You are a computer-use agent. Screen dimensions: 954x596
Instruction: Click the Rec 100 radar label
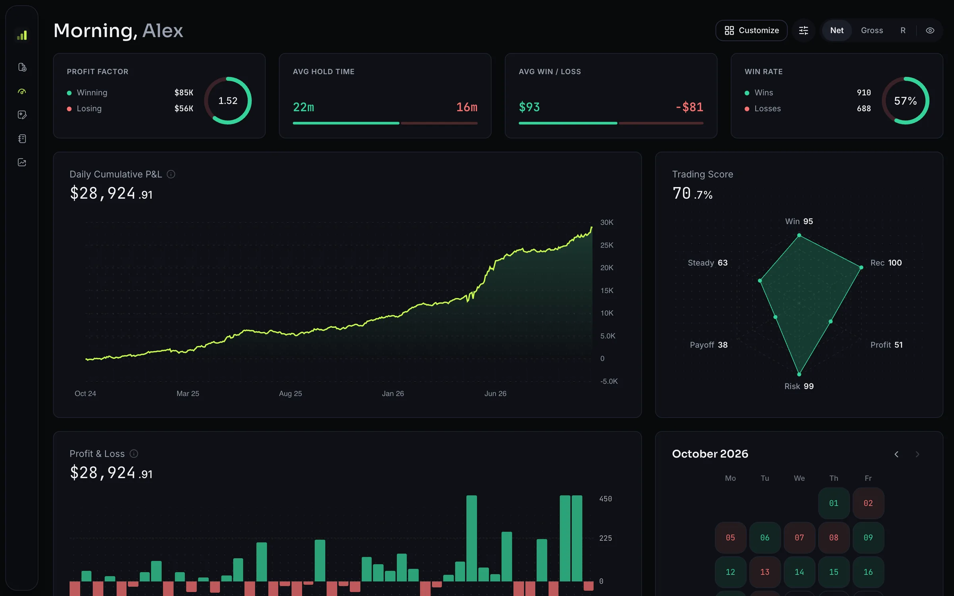[886, 263]
